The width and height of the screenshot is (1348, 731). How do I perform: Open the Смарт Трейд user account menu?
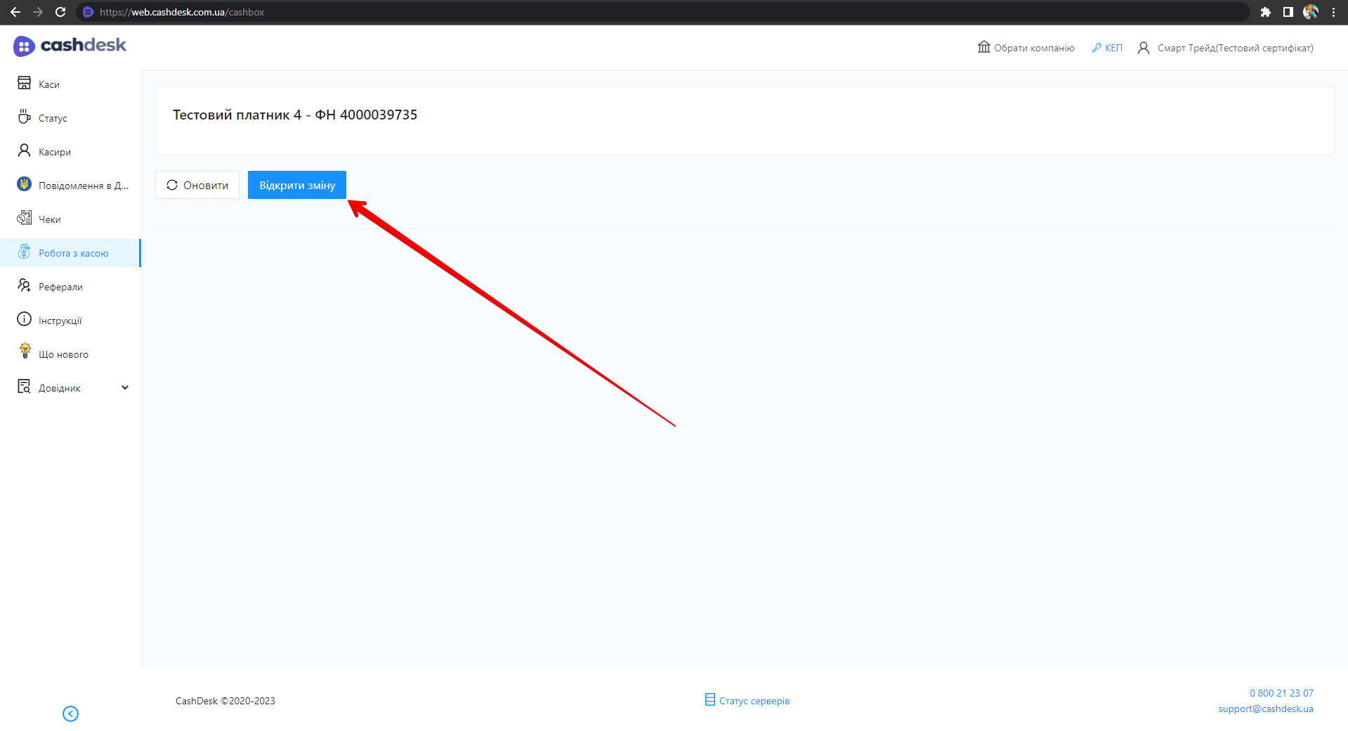1225,48
